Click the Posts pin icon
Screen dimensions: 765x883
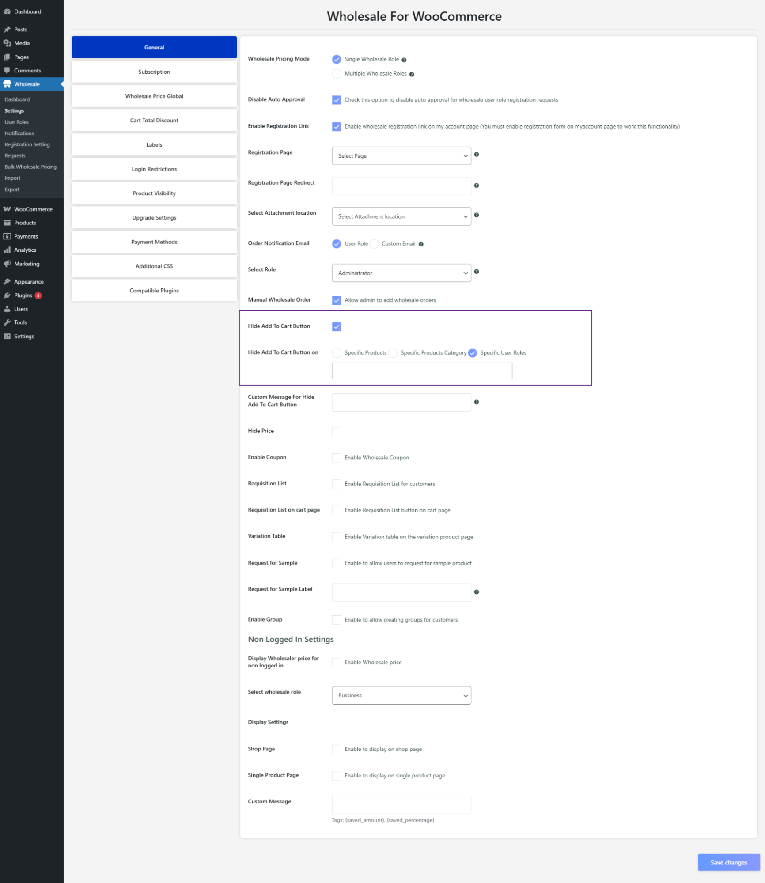(x=7, y=30)
